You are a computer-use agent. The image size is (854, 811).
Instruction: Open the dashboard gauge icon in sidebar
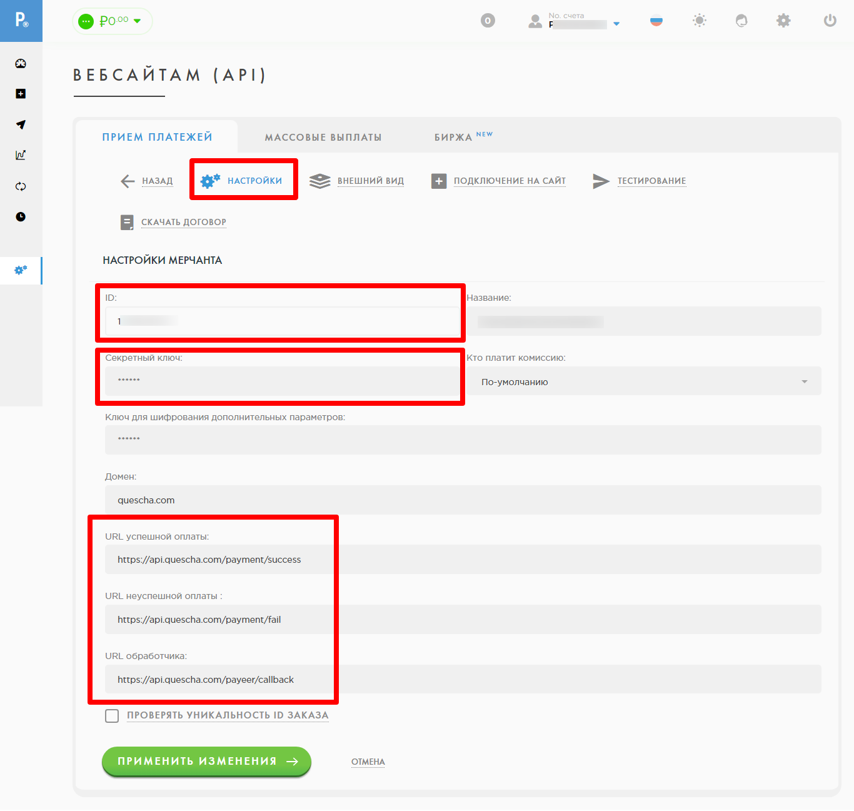pyautogui.click(x=21, y=63)
